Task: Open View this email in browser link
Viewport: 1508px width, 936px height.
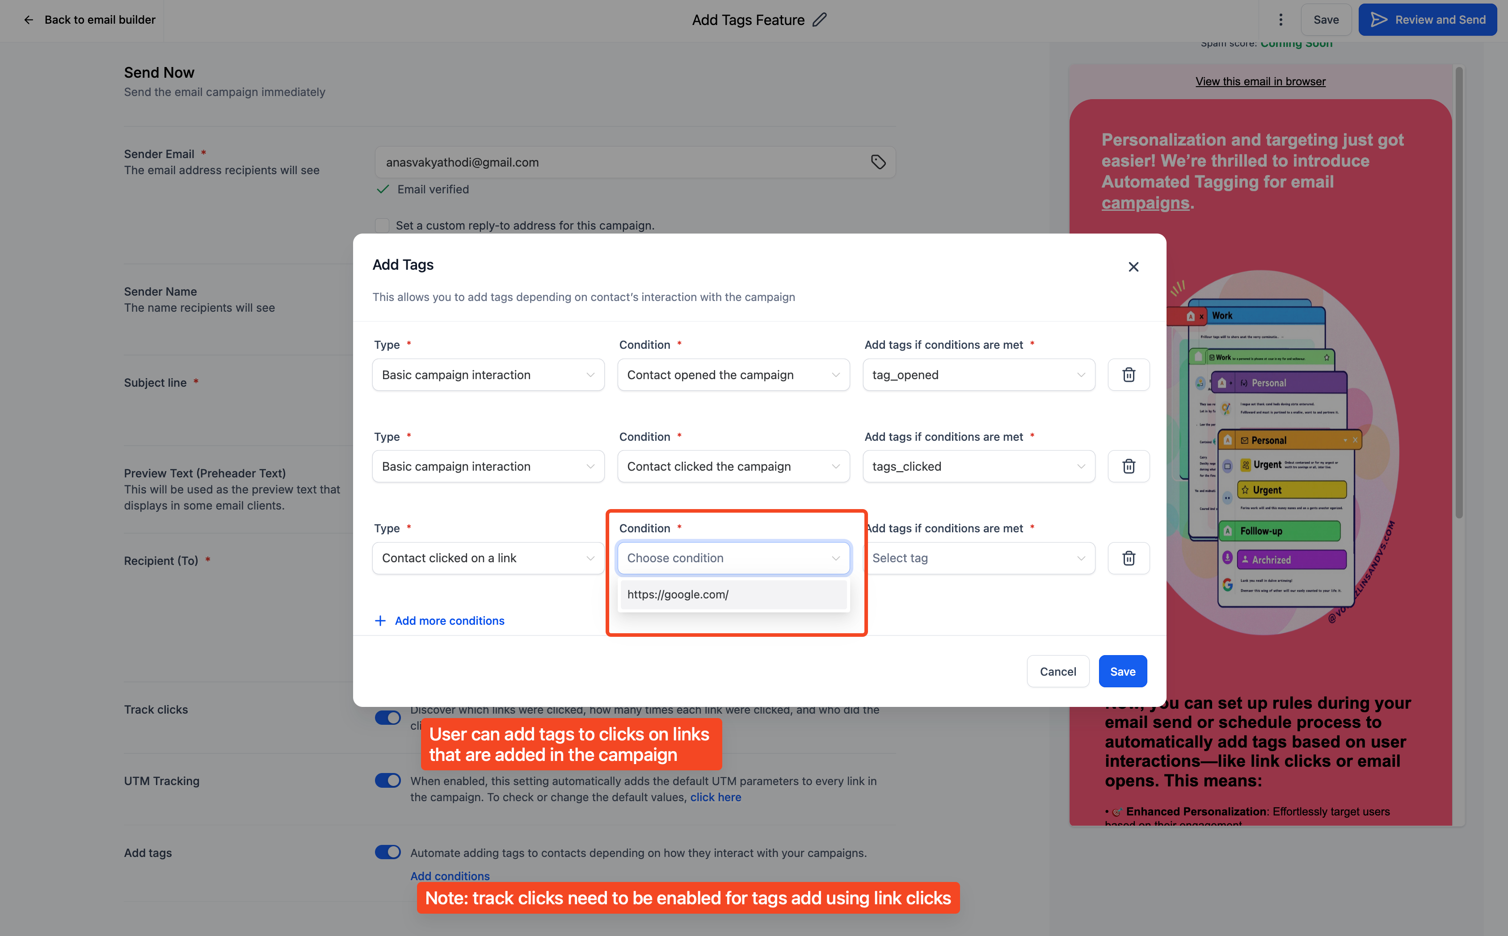Action: 1260,81
